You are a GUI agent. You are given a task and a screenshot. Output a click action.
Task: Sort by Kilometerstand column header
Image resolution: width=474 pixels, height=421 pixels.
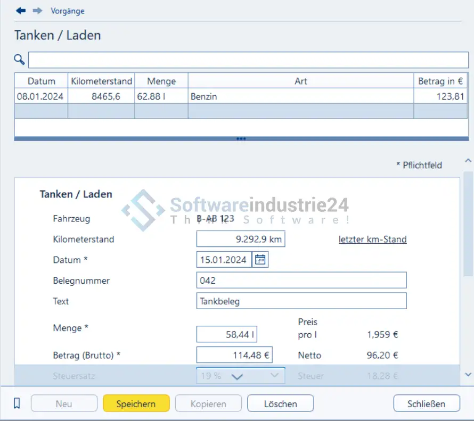coord(101,81)
